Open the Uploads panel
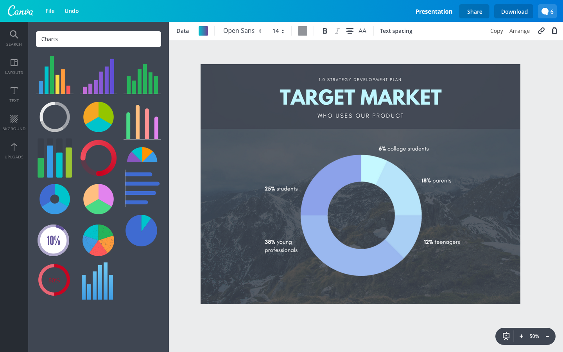Image resolution: width=563 pixels, height=352 pixels. point(14,151)
